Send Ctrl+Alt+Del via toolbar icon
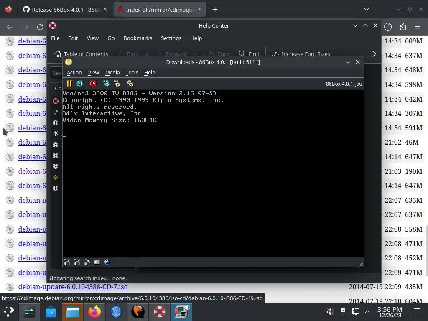The width and height of the screenshot is (428, 321). (106, 84)
